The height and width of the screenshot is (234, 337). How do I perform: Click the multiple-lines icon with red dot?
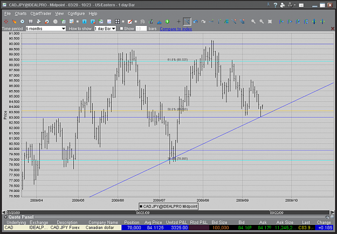(x=242, y=22)
